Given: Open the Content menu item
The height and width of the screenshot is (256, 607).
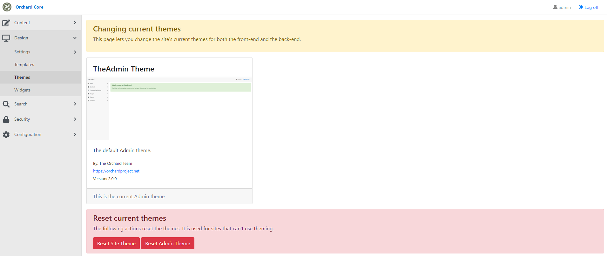Looking at the screenshot, I should pyautogui.click(x=41, y=23).
